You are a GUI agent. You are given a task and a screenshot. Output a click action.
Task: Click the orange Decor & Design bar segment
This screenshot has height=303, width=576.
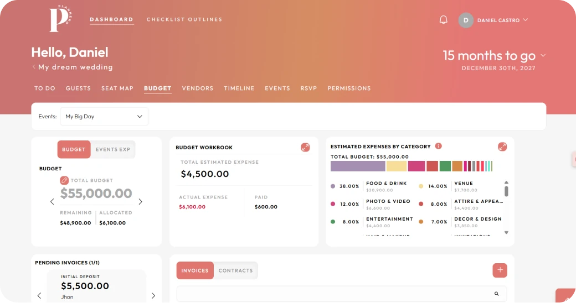tap(457, 166)
